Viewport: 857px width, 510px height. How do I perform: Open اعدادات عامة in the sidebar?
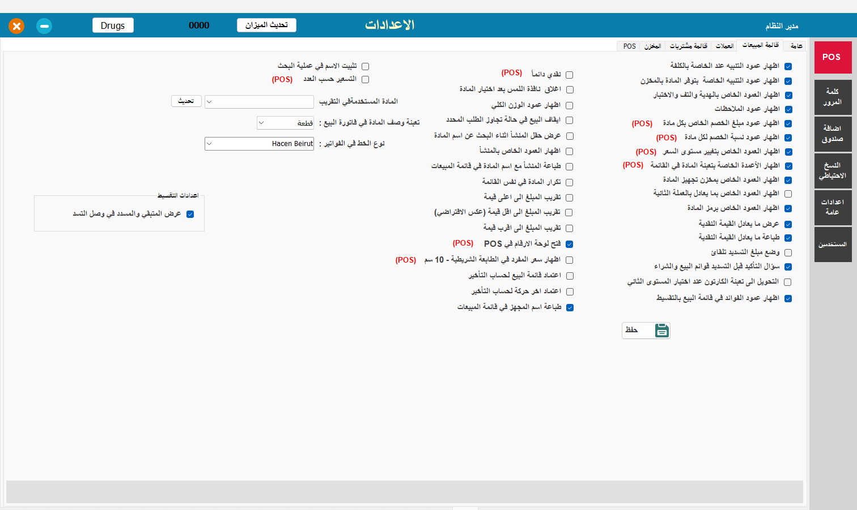(833, 207)
